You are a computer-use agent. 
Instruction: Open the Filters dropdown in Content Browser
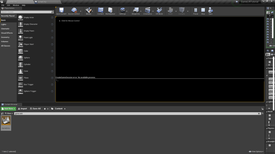(x=9, y=113)
